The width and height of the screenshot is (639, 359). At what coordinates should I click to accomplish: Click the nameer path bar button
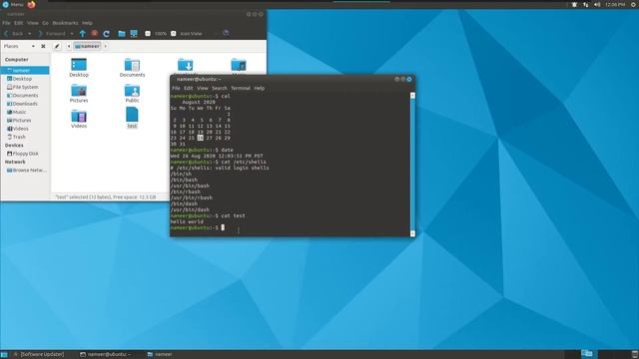[x=87, y=46]
